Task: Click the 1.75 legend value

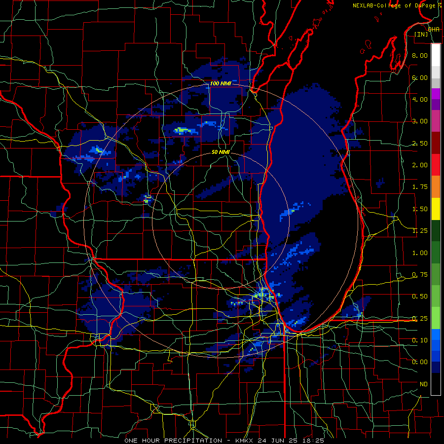Action: pyautogui.click(x=420, y=187)
